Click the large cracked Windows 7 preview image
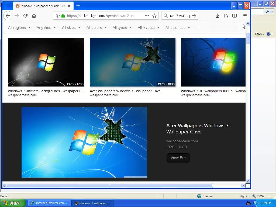The width and height of the screenshot is (276, 207). click(x=84, y=142)
